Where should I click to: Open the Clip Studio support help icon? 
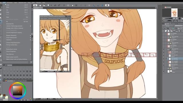(x=107, y=5)
